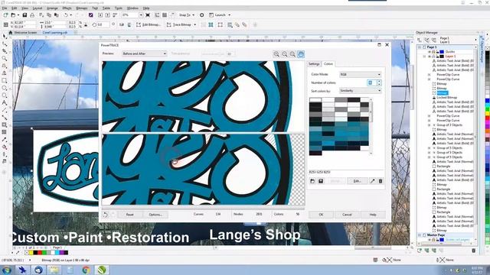Open the Color Mode dropdown
Screen dimensions: 490x275
(361, 75)
